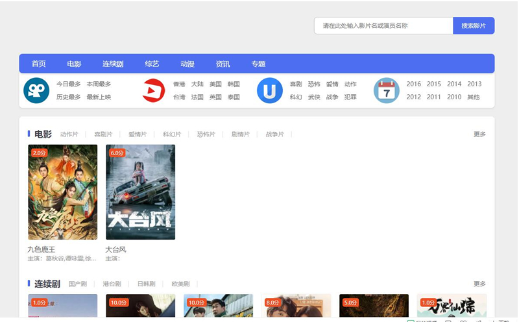Click the calendar year icon
Screen dimensions: 519x322
point(386,90)
